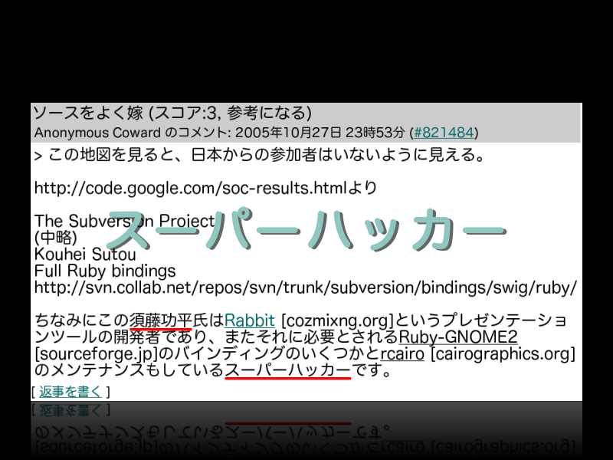The image size is (613, 460).
Task: Click the comment title ソースをよく嫁
Action: tap(88, 113)
